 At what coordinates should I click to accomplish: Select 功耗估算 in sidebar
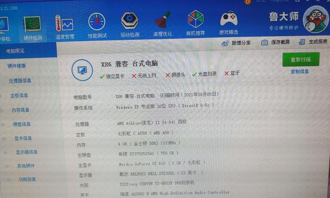pyautogui.click(x=27, y=179)
